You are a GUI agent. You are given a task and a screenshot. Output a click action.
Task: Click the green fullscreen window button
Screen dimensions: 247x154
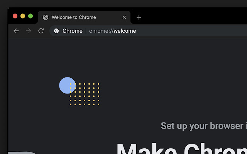pos(30,16)
